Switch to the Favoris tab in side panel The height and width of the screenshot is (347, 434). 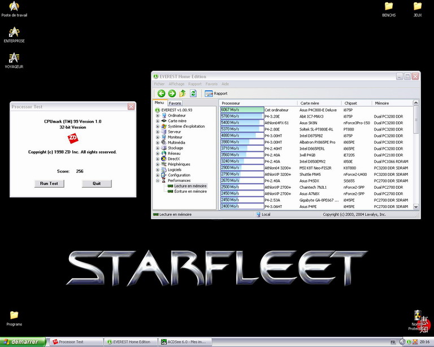[x=175, y=103]
